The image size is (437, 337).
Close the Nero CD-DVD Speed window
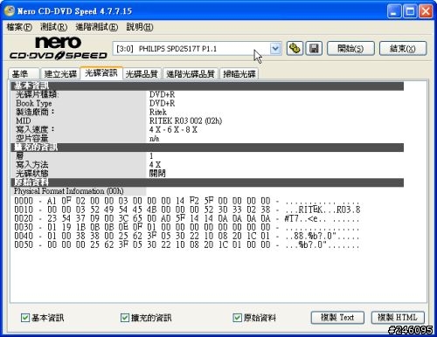click(x=426, y=11)
